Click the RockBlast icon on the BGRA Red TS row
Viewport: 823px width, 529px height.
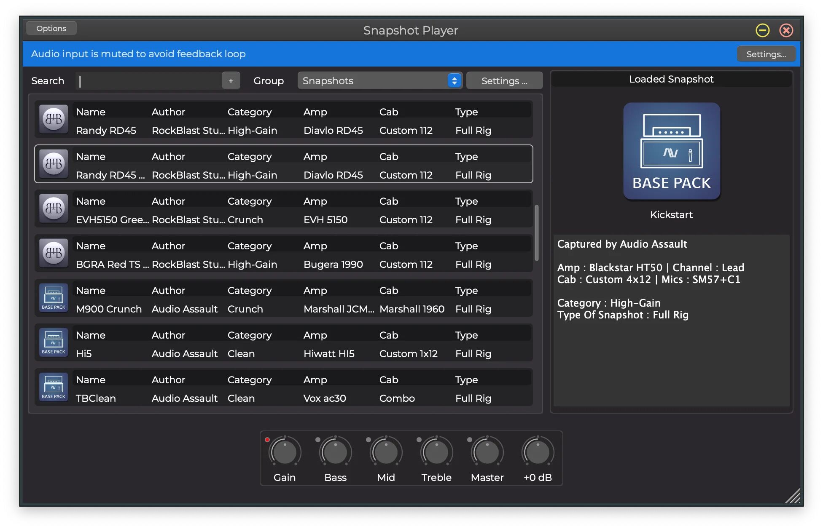coord(53,253)
